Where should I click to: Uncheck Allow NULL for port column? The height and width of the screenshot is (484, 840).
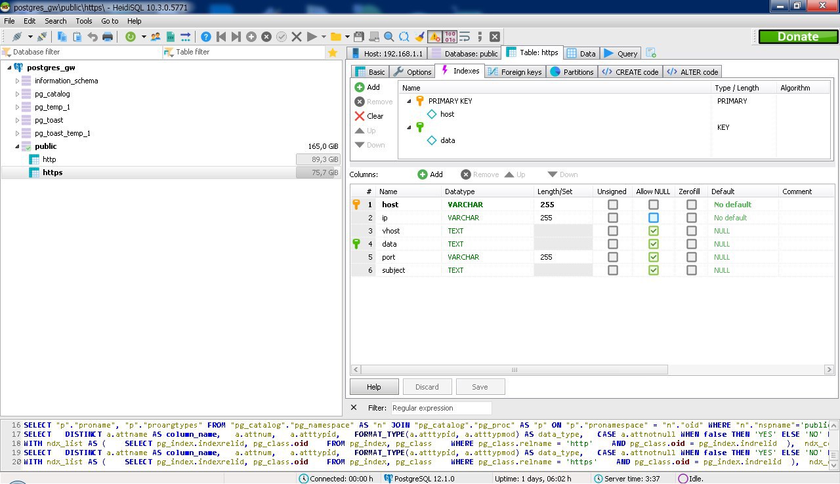click(x=654, y=257)
